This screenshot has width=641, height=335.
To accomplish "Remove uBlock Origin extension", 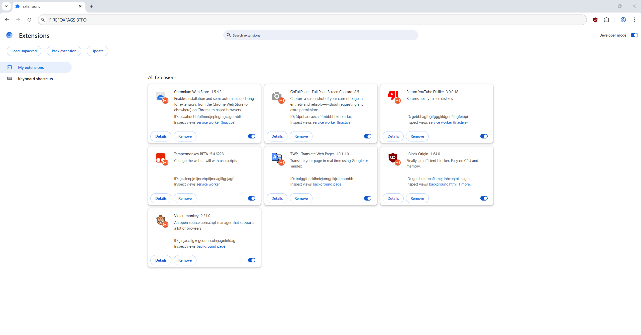I will click(417, 199).
